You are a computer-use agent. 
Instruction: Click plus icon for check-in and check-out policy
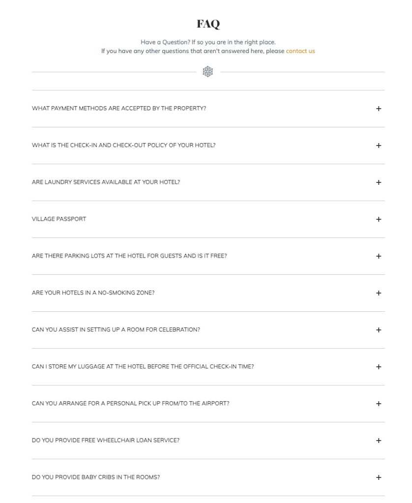tap(378, 146)
